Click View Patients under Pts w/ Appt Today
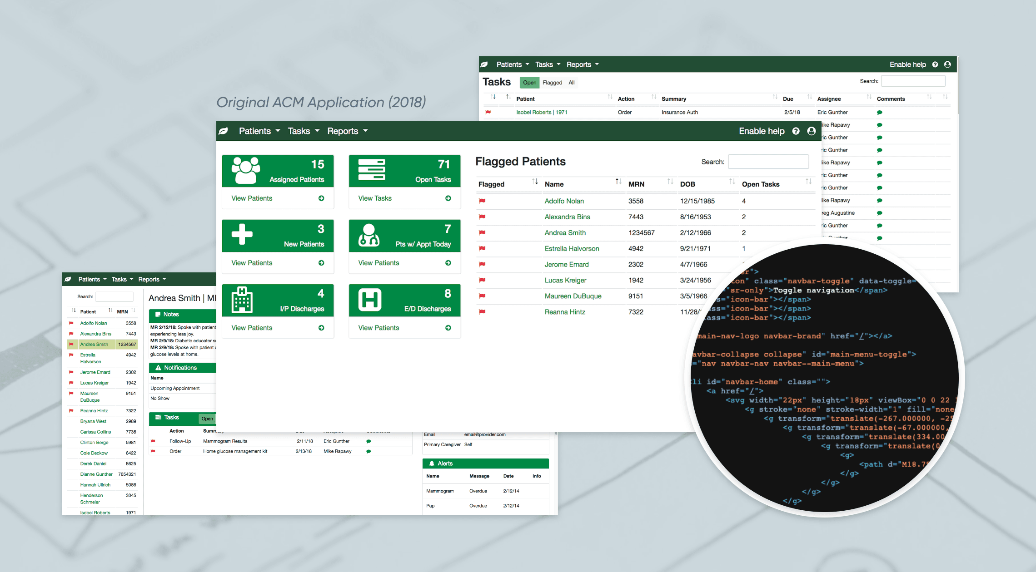Viewport: 1036px width, 572px height. coord(379,263)
